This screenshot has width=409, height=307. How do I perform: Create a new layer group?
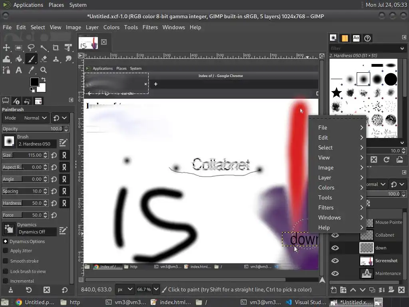[x=343, y=290]
